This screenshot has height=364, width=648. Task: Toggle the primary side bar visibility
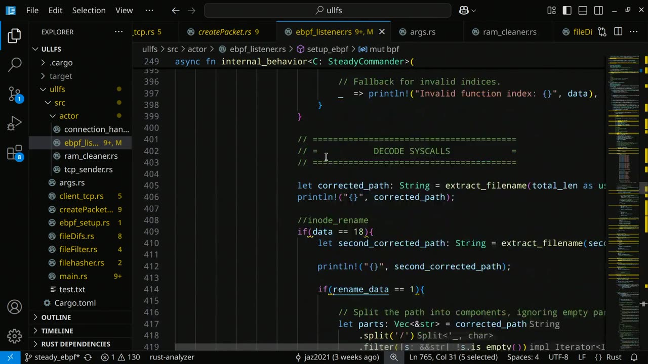click(567, 10)
